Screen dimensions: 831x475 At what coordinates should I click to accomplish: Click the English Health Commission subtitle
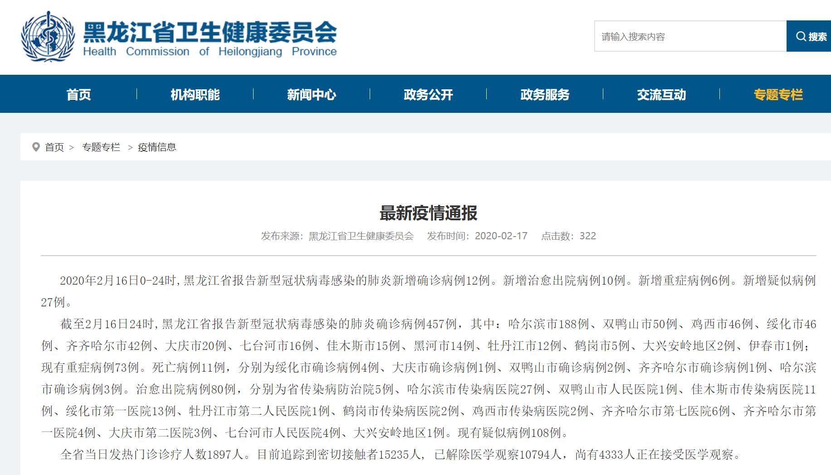[210, 52]
